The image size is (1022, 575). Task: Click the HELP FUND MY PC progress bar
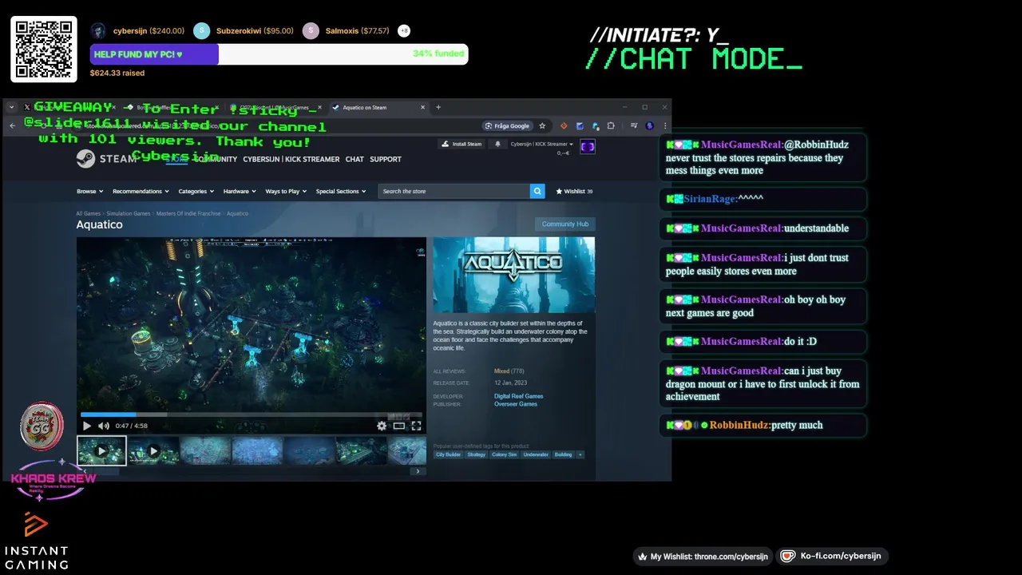pyautogui.click(x=279, y=54)
